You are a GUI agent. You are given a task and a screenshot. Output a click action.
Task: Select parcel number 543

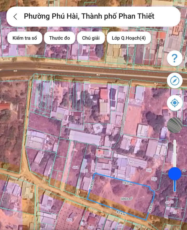[154, 179]
